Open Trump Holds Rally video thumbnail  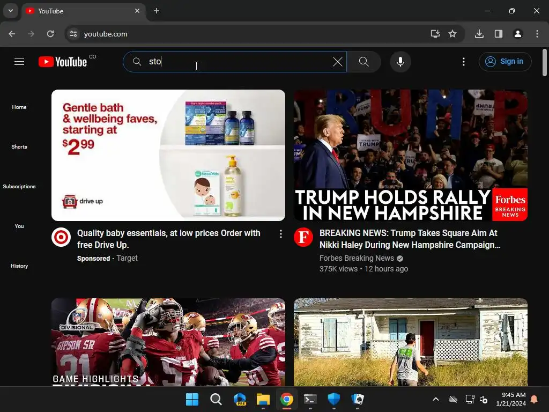pyautogui.click(x=410, y=155)
